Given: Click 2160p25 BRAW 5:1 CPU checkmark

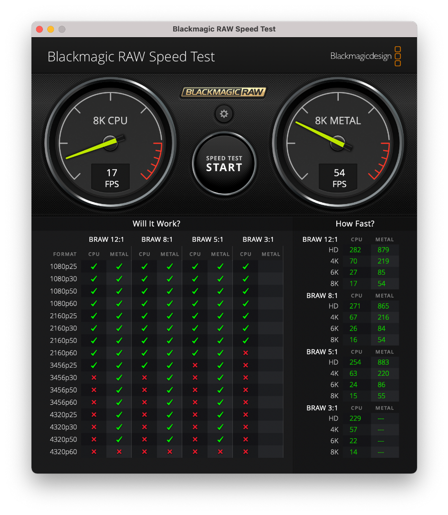Looking at the screenshot, I should [195, 316].
